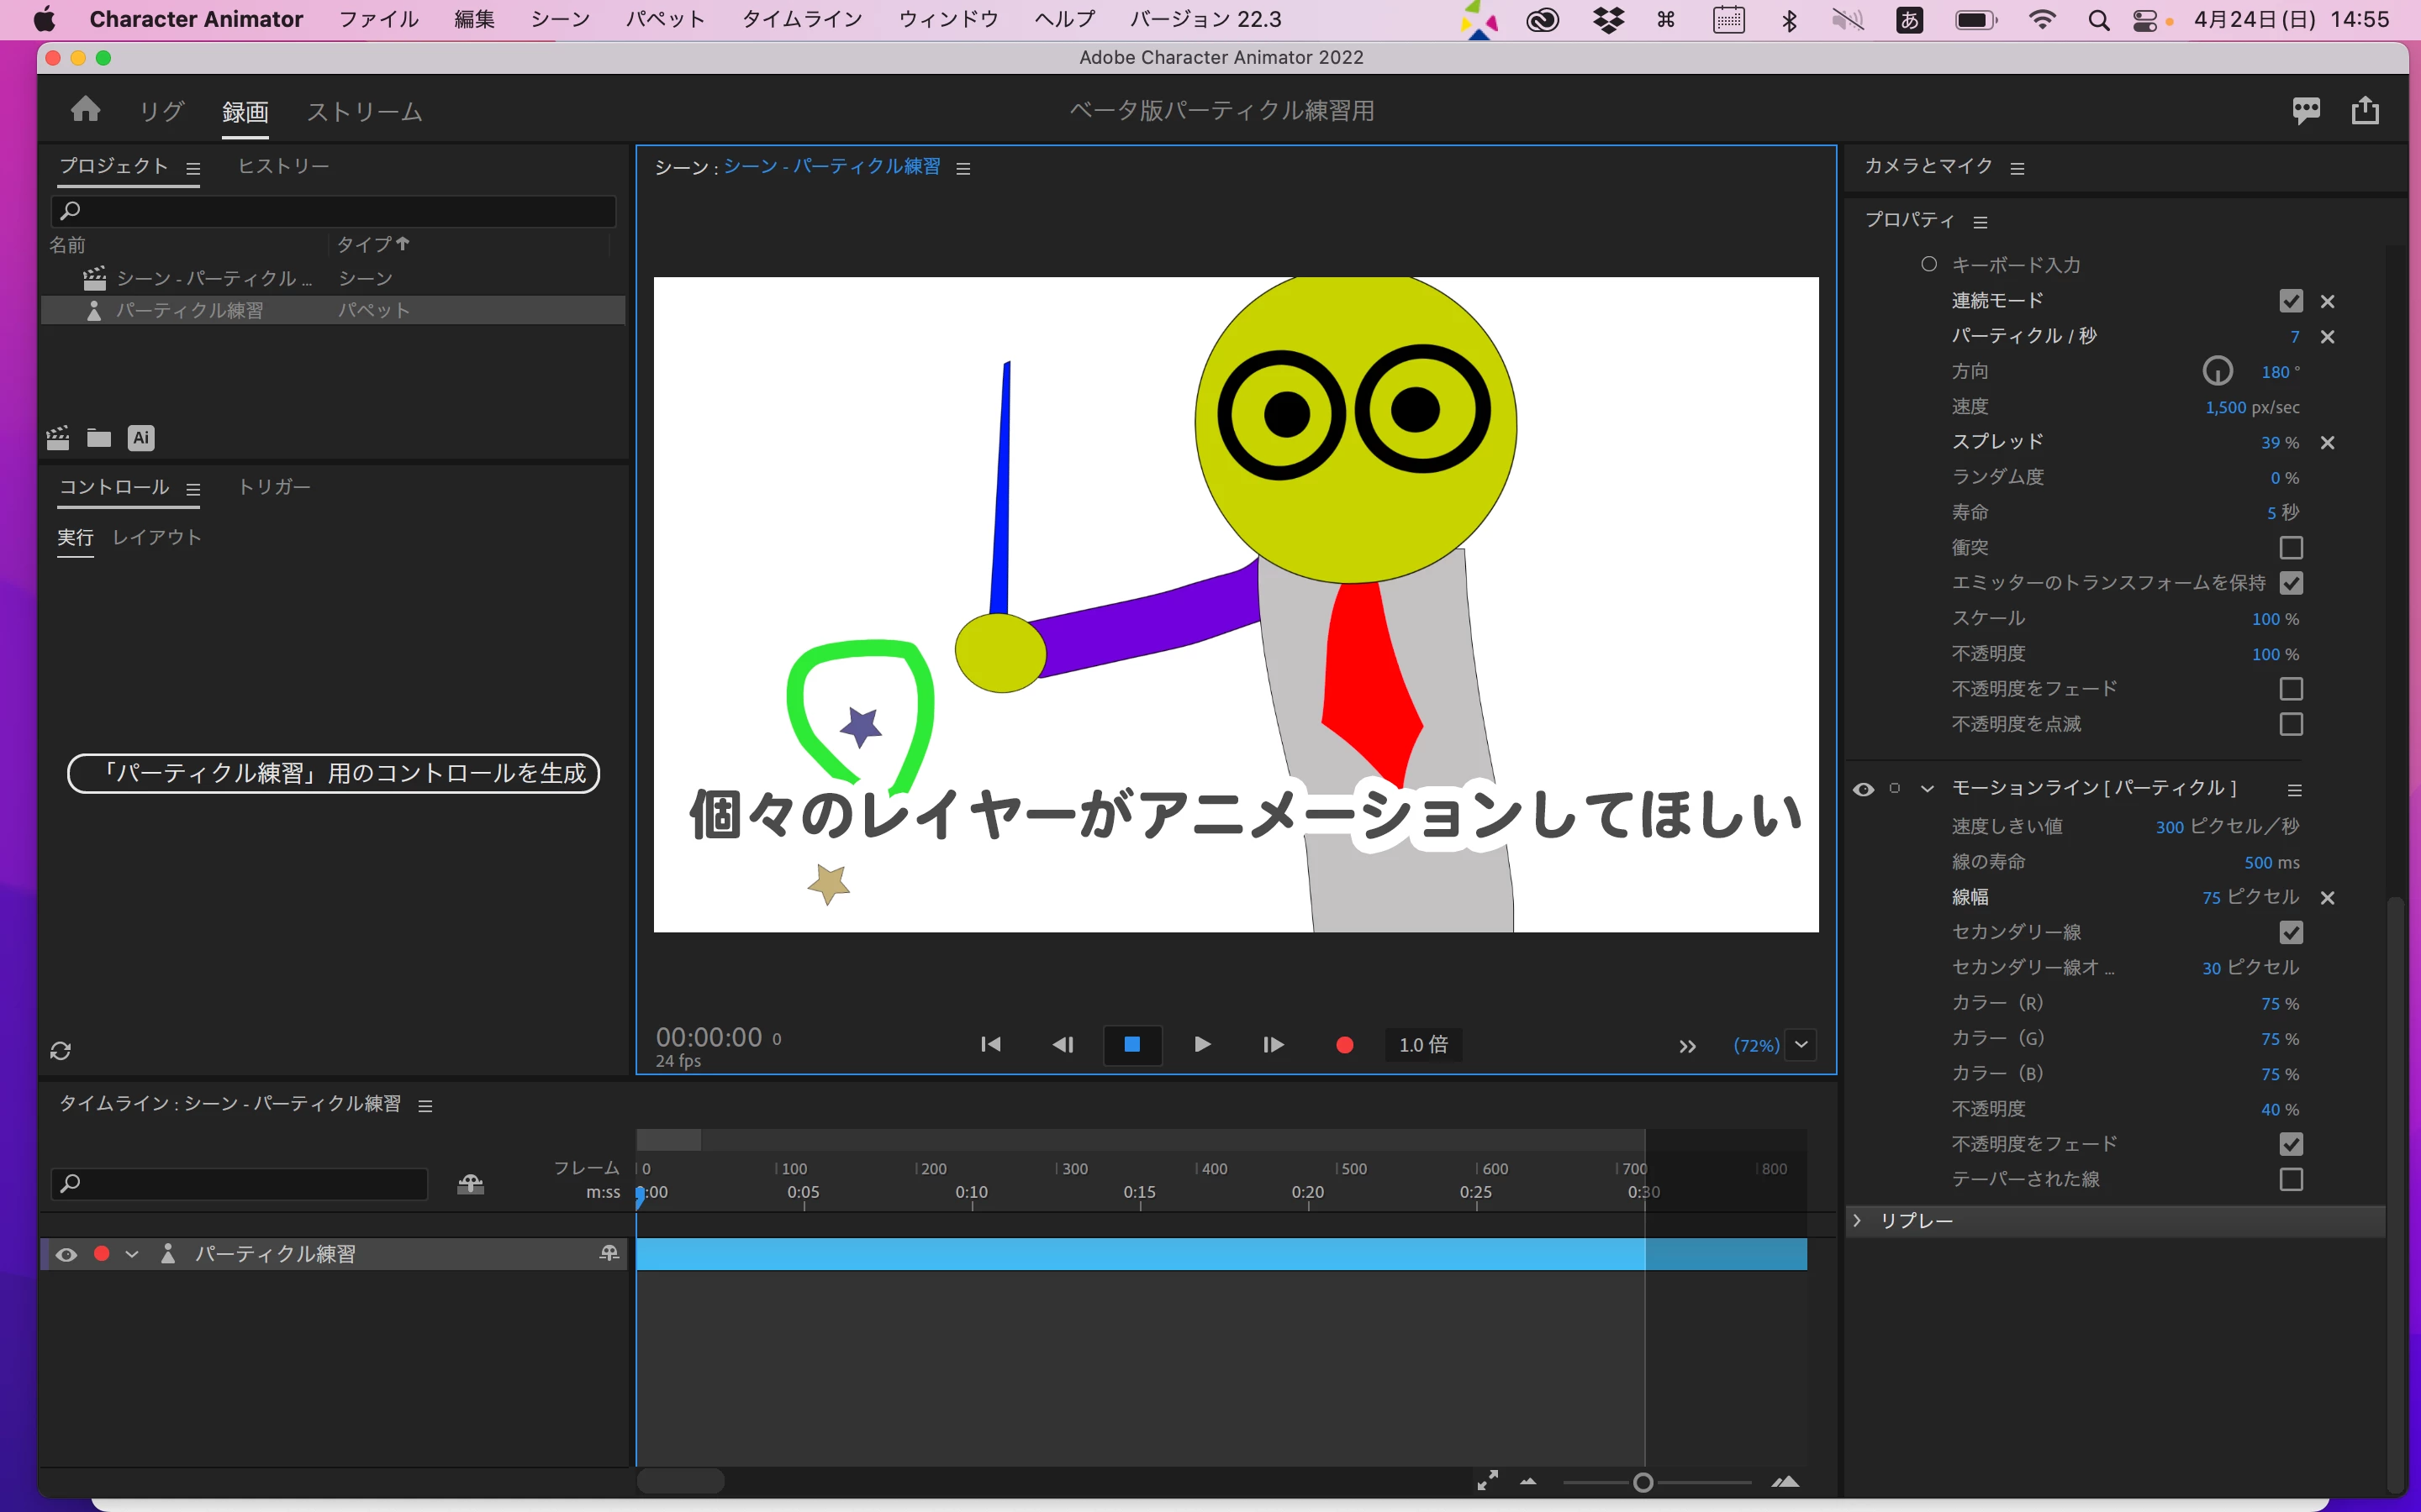Open the zoom percentage dropdown arrow

coord(1801,1045)
